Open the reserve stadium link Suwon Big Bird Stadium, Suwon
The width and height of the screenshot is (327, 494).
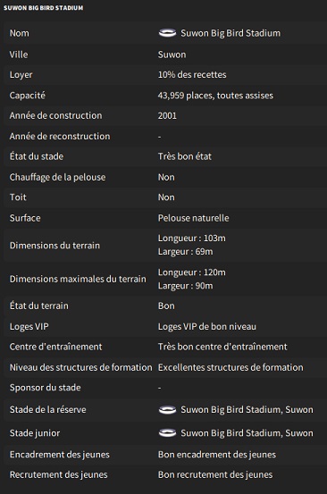click(x=247, y=409)
